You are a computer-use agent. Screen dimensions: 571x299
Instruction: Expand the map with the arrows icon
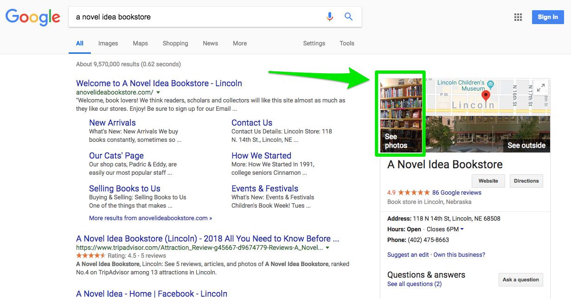coord(540,87)
